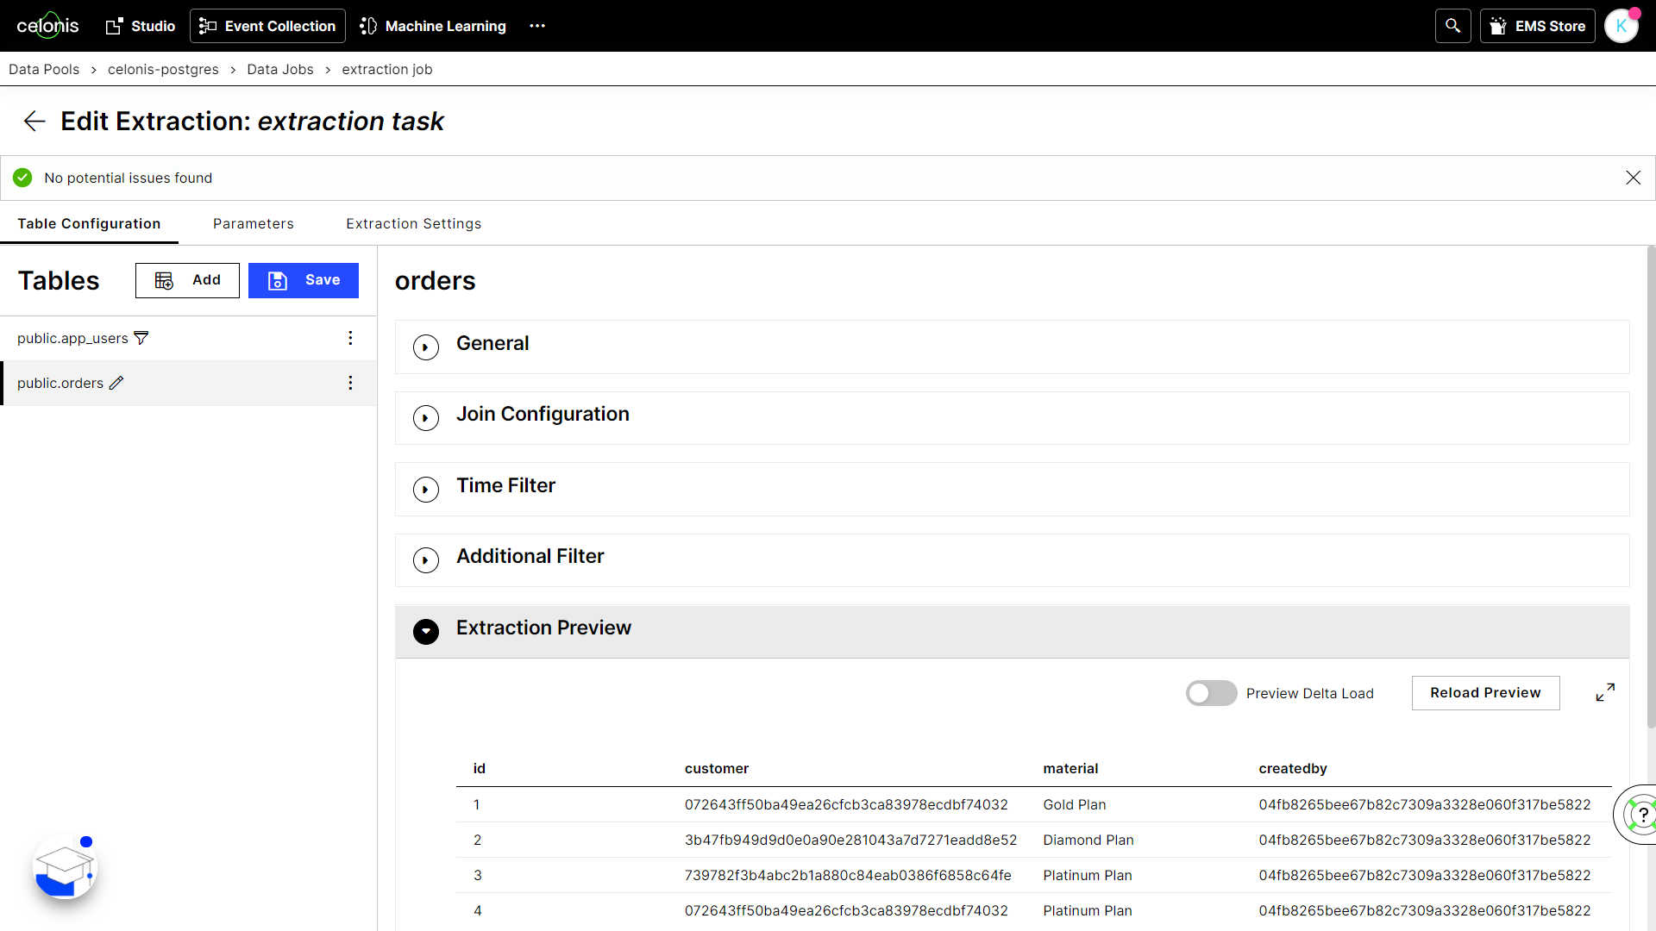Viewport: 1656px width, 931px height.
Task: Click the Reload Preview button
Action: (x=1485, y=693)
